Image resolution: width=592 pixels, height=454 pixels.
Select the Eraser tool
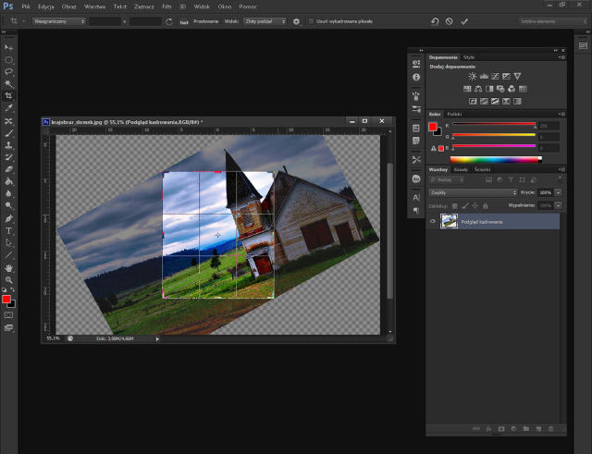(8, 169)
